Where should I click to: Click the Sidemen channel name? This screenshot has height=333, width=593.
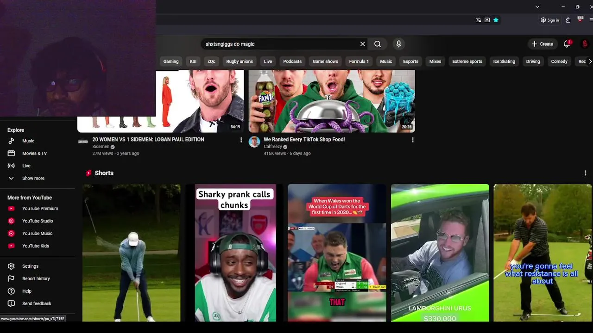pos(101,147)
